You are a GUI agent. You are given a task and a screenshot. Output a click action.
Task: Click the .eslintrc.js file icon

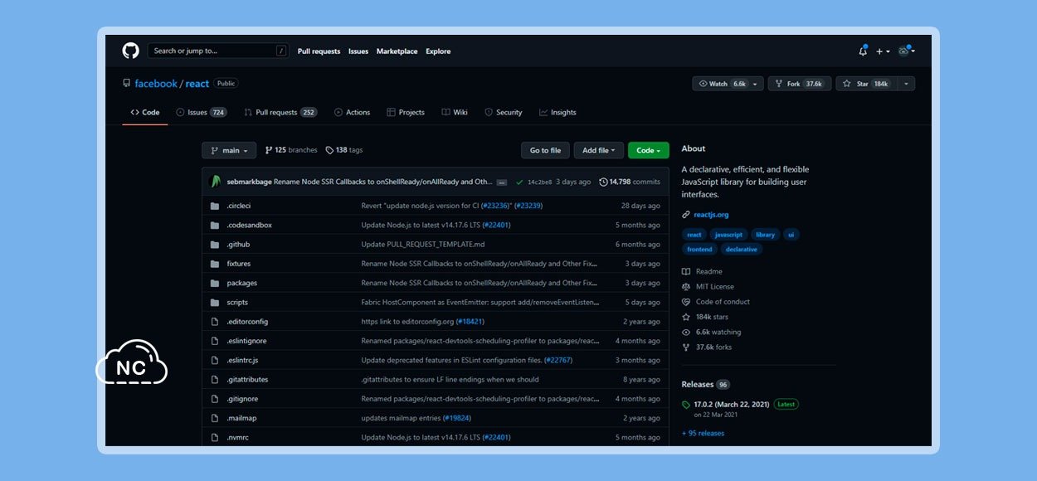pyautogui.click(x=215, y=360)
